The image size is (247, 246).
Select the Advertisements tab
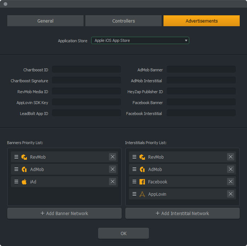click(202, 21)
